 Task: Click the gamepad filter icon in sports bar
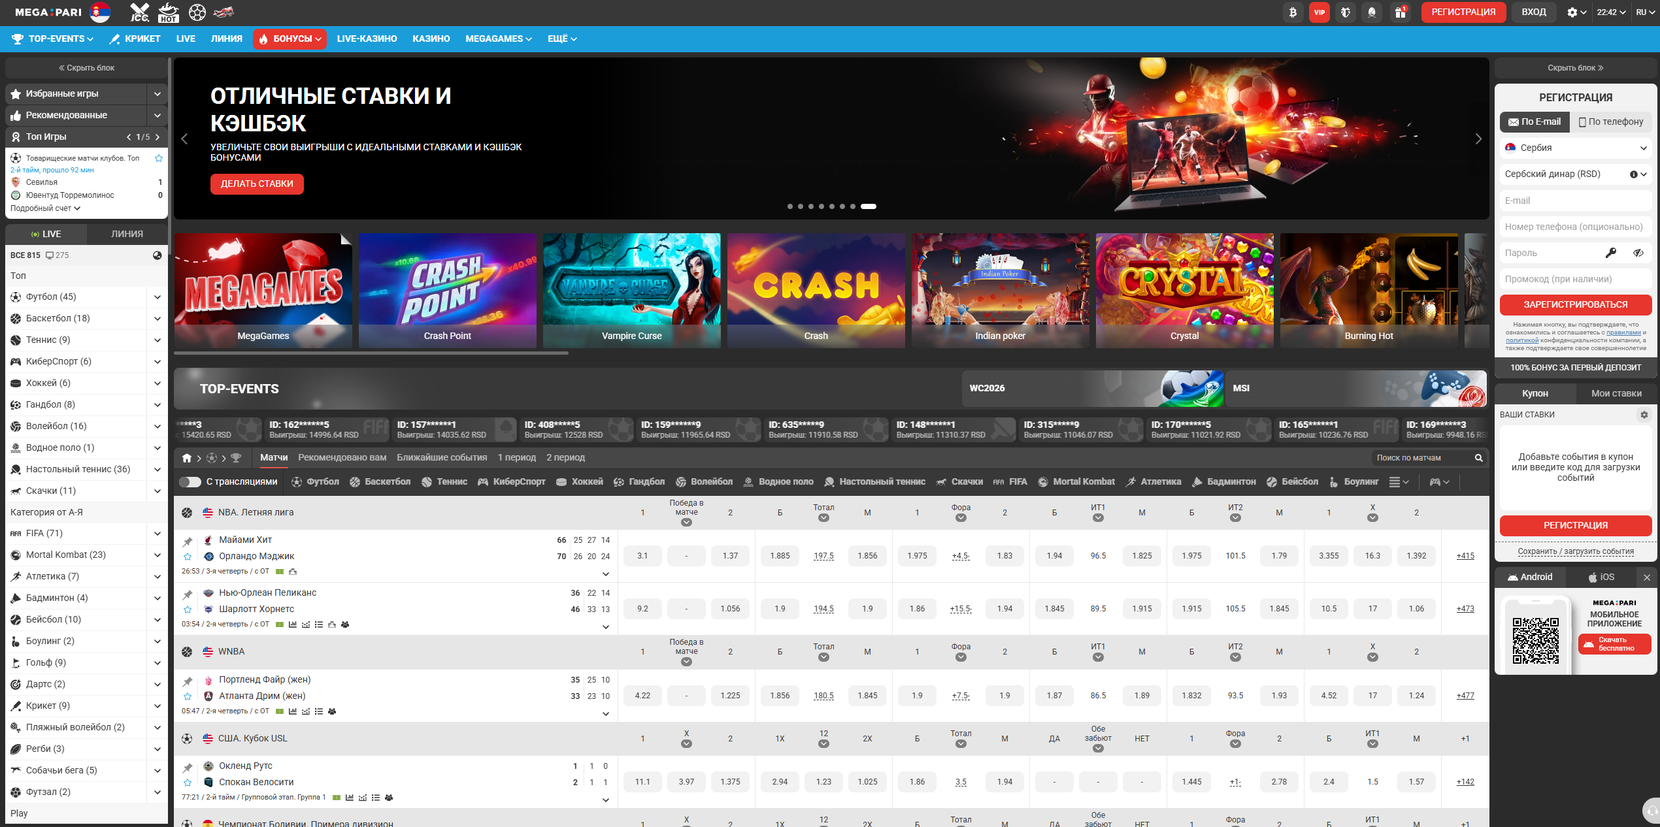tap(1439, 482)
